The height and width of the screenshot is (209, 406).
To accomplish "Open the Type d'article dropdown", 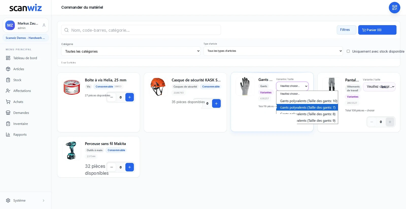I will (x=273, y=51).
